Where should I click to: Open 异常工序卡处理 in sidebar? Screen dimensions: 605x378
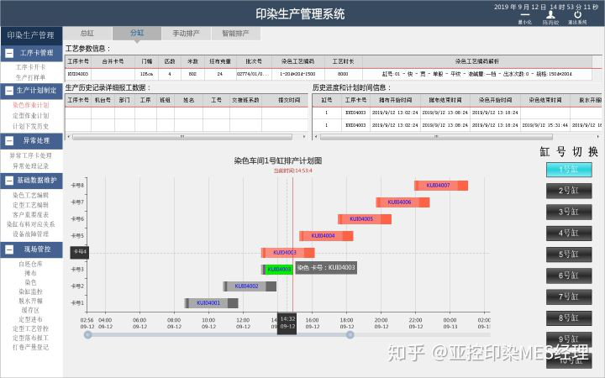pyautogui.click(x=30, y=155)
